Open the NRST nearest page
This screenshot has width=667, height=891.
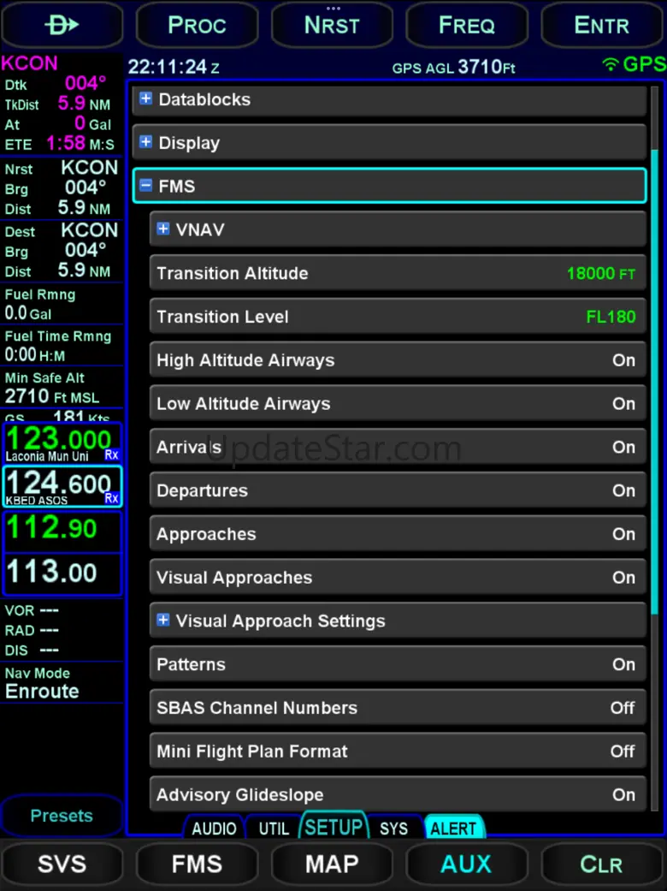pos(332,25)
